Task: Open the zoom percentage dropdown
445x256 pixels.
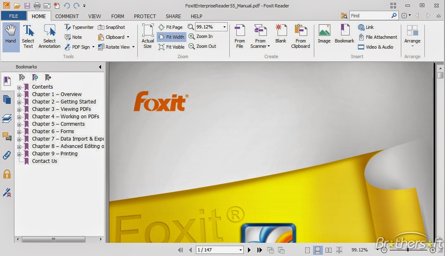Action: (x=224, y=27)
